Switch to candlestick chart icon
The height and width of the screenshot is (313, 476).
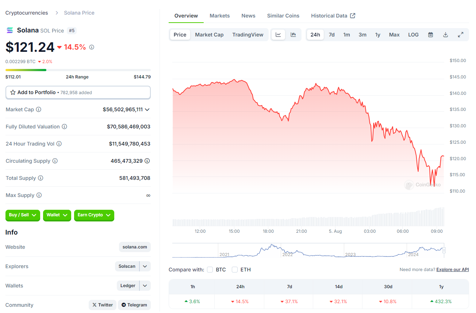pos(293,35)
